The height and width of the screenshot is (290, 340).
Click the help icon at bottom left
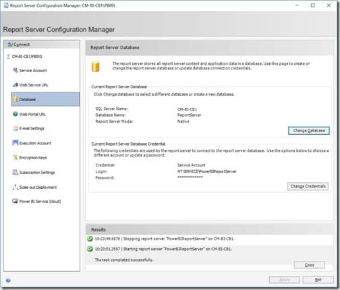(8, 281)
